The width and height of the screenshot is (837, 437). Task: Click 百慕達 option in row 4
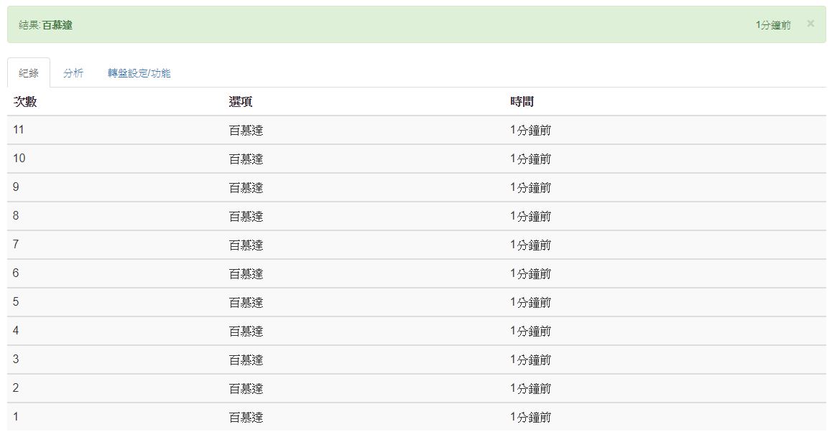pos(246,332)
